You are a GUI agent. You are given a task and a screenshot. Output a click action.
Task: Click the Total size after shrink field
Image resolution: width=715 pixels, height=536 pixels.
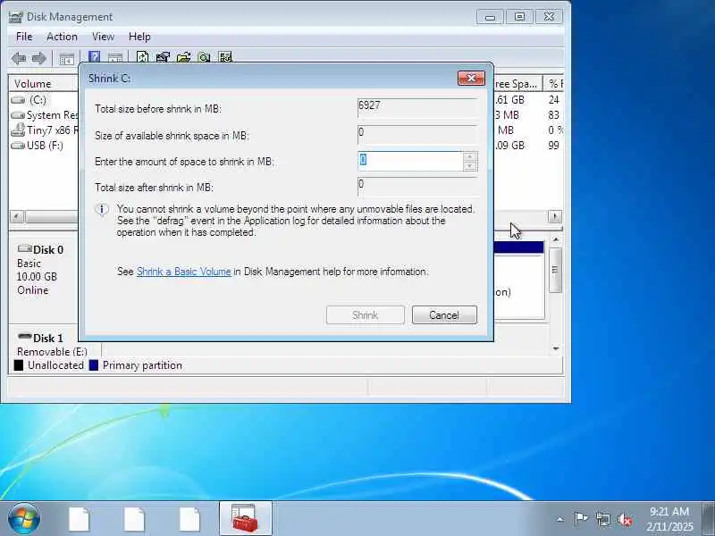[x=417, y=187]
